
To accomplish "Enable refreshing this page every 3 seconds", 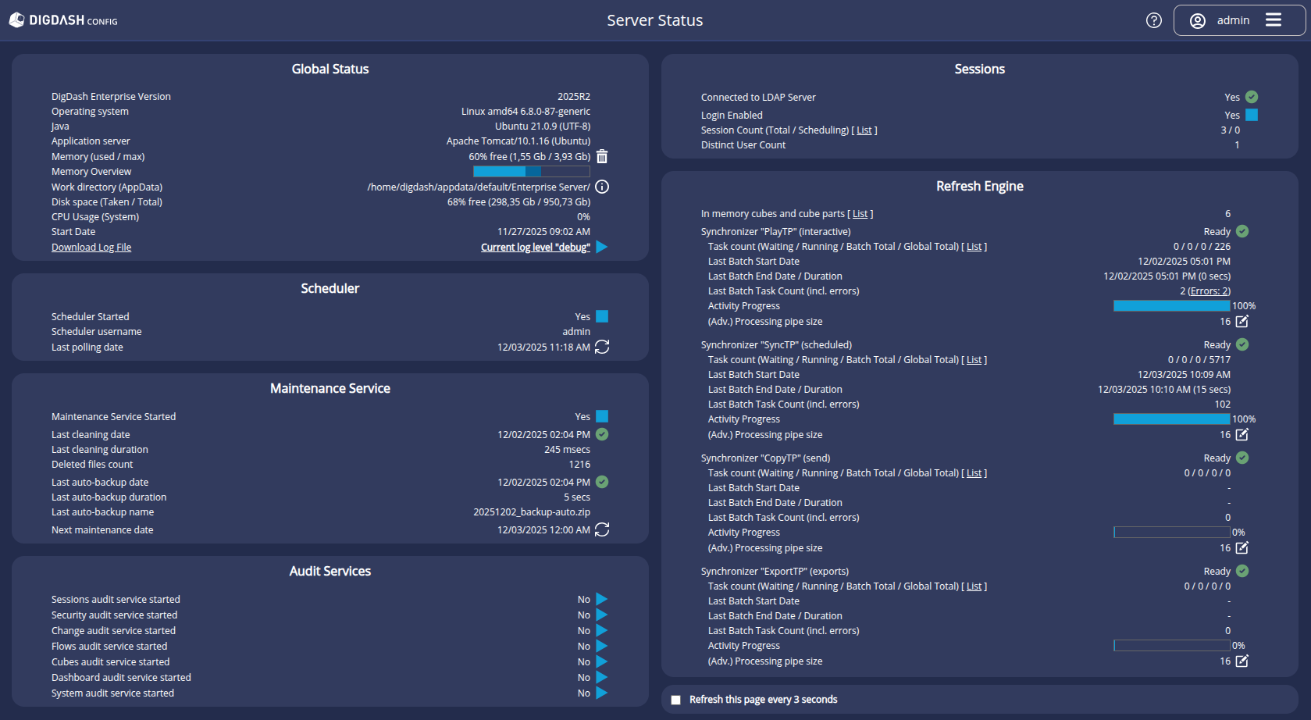I will pos(675,700).
